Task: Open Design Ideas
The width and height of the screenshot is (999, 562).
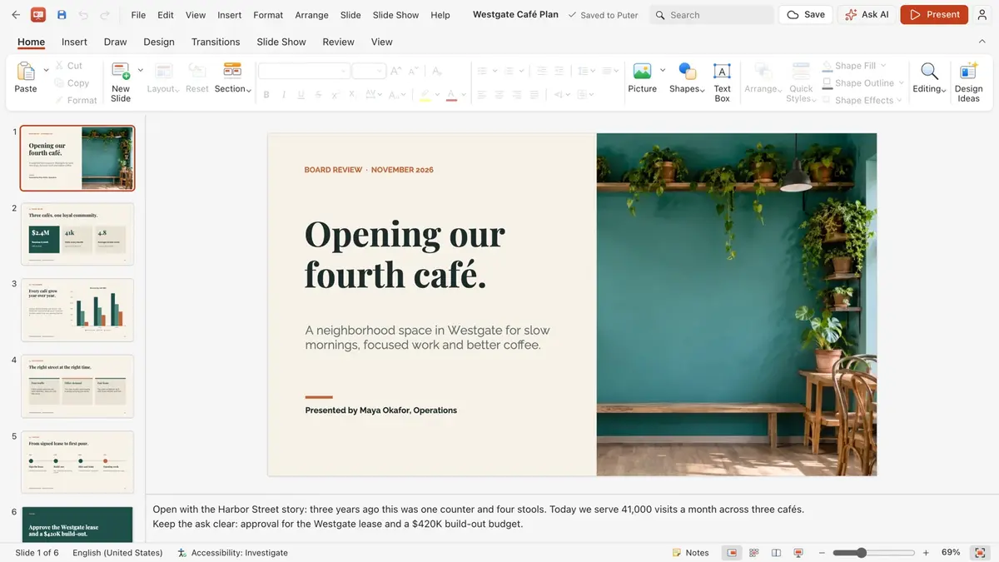Action: pos(968,82)
